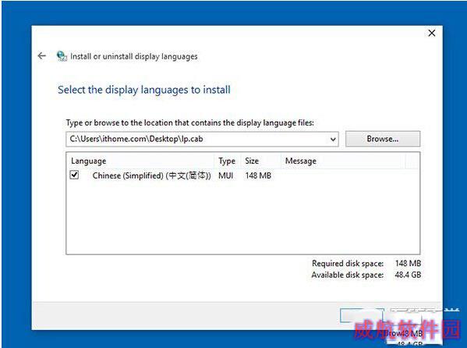Uncheck the Chinese (Simplified) language checkbox
Image resolution: width=467 pixels, height=348 pixels.
point(75,175)
